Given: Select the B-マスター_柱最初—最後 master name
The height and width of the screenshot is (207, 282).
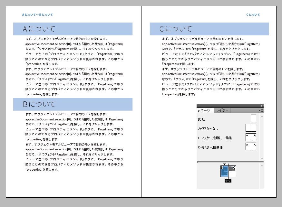Looking at the screenshot, I should (x=215, y=138).
